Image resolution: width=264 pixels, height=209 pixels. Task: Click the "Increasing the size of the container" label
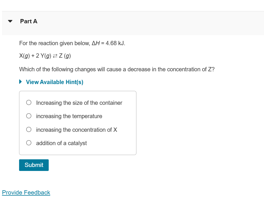click(x=79, y=103)
